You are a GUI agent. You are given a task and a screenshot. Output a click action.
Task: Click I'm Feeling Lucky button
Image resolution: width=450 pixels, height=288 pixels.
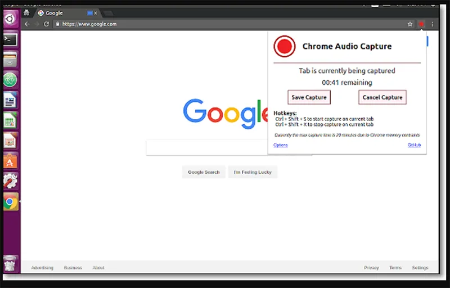(253, 172)
